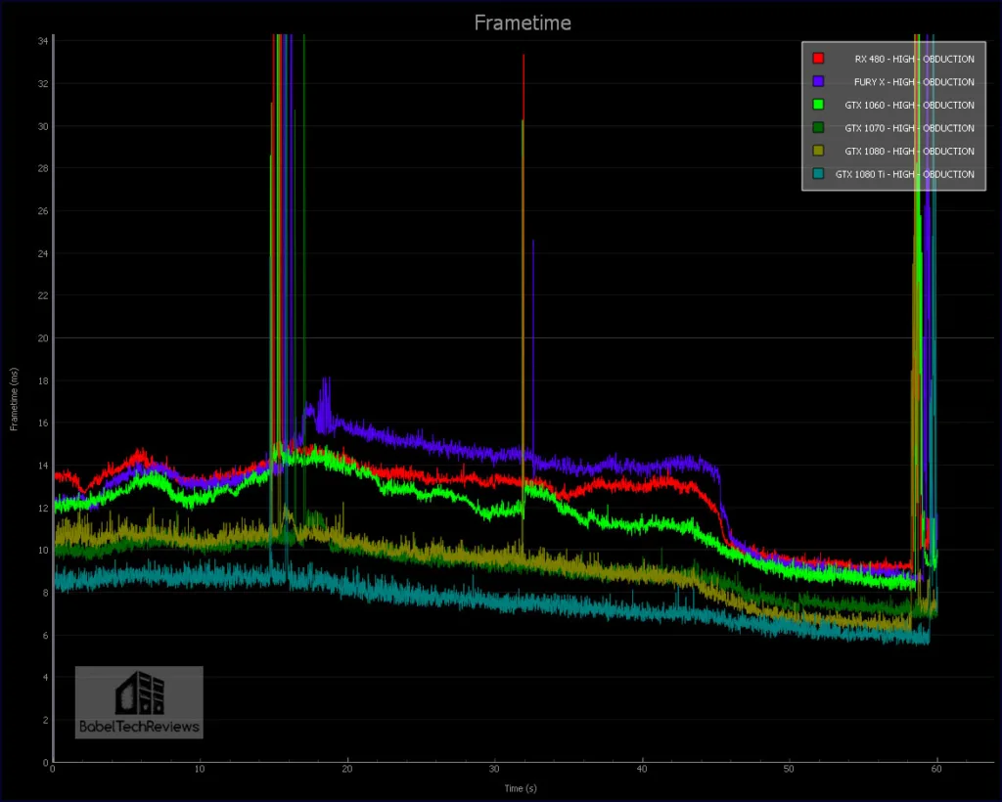Click the teal GTX 1080 Ti swatch
Viewport: 1002px width, 802px height.
(x=818, y=174)
